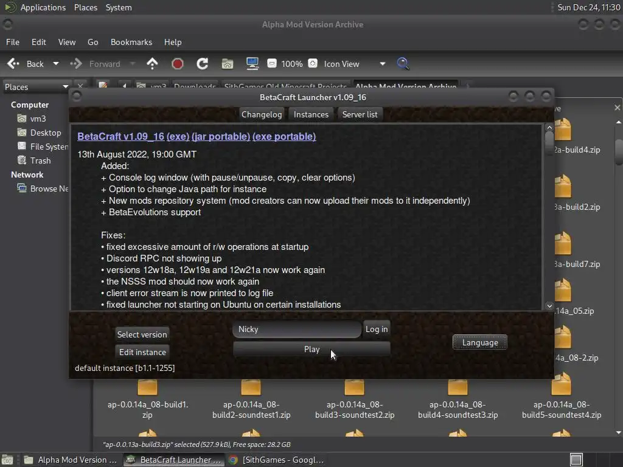This screenshot has height=467, width=623.
Task: Open the (exe portable) download link
Action: [284, 136]
